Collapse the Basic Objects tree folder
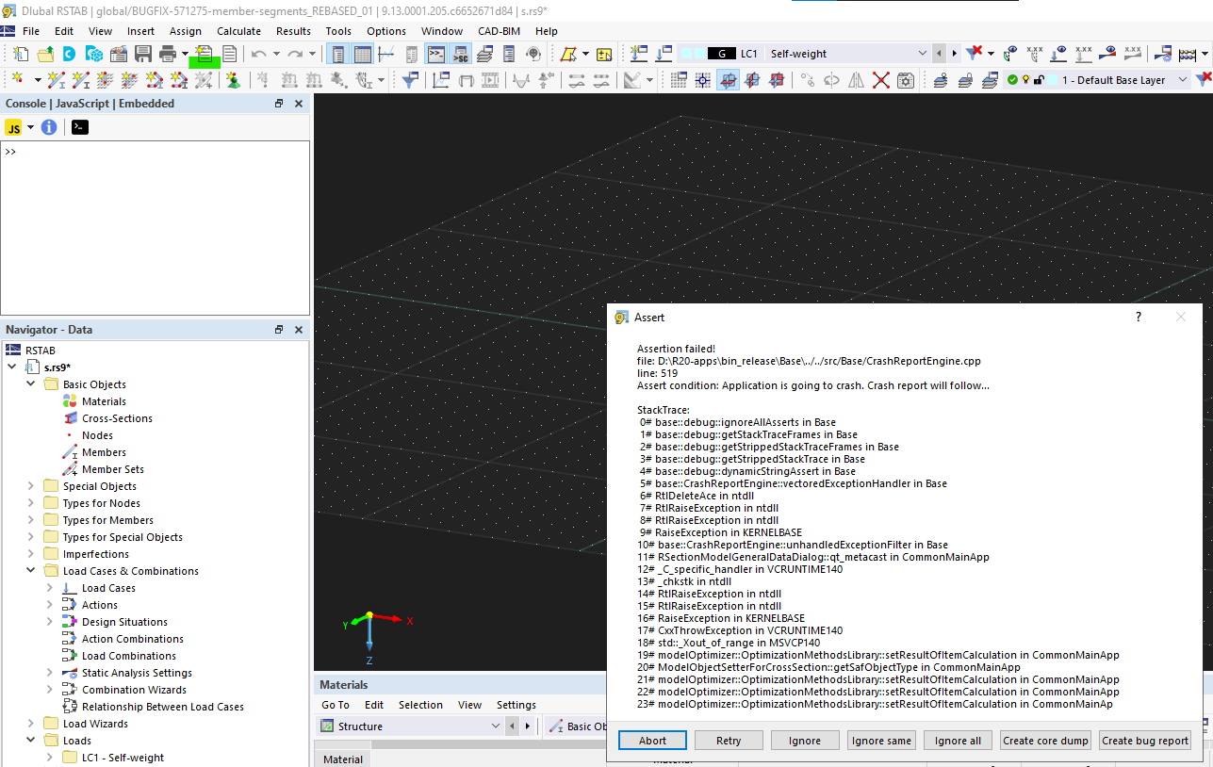1213x767 pixels. (x=30, y=384)
